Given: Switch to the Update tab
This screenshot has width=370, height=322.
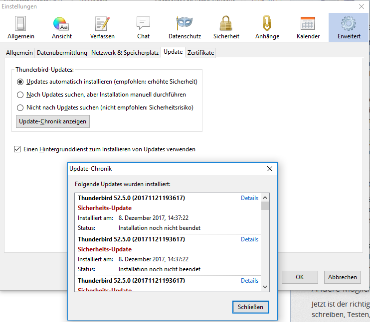Looking at the screenshot, I should (173, 52).
